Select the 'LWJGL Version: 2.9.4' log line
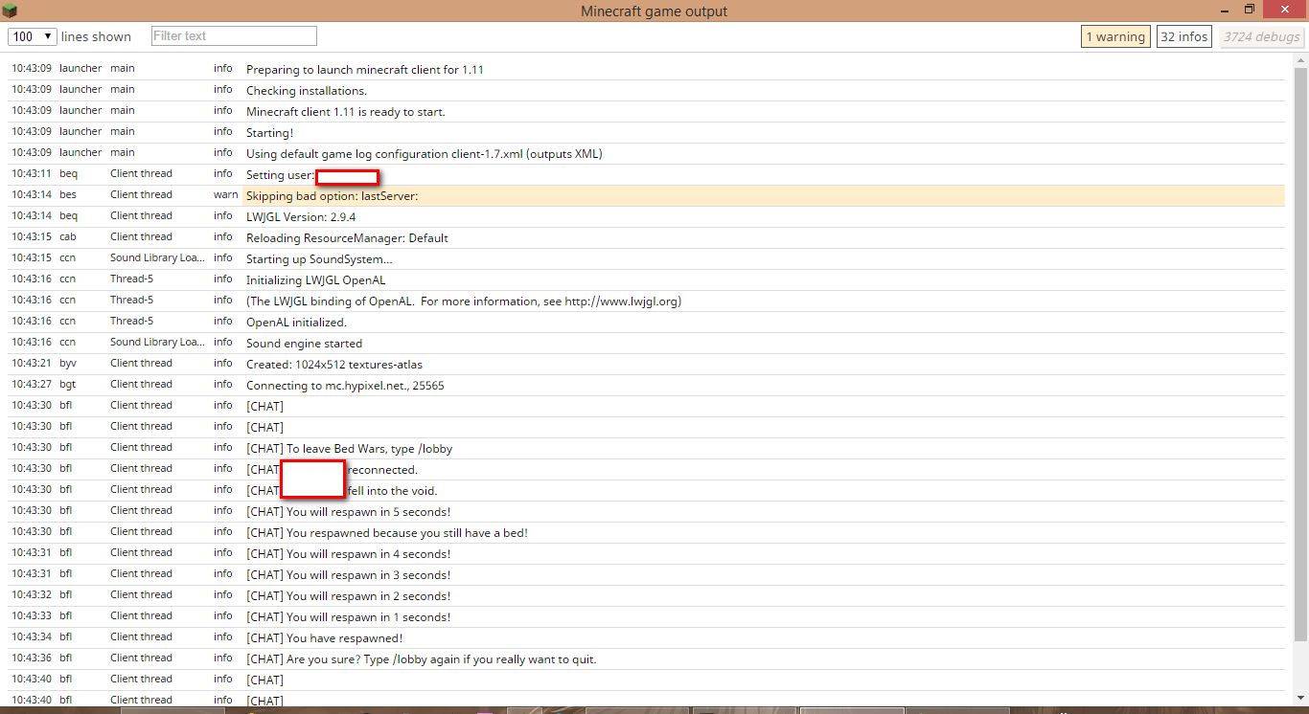Screen dimensions: 1309x714 coord(301,217)
